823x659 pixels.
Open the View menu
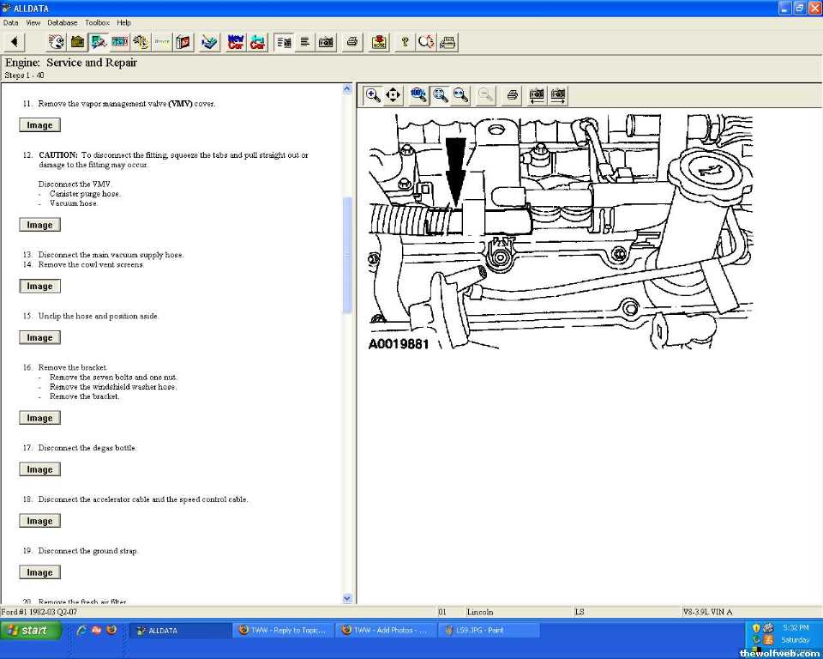[33, 22]
